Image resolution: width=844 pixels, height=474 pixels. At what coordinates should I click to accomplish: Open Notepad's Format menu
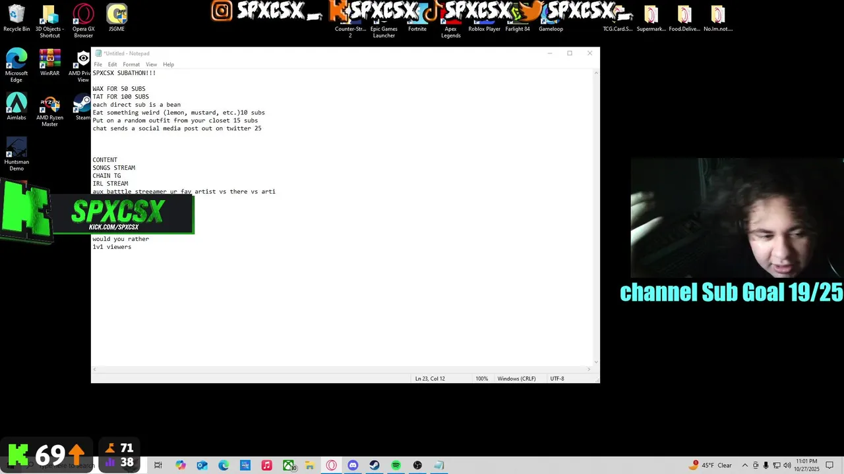pos(131,65)
